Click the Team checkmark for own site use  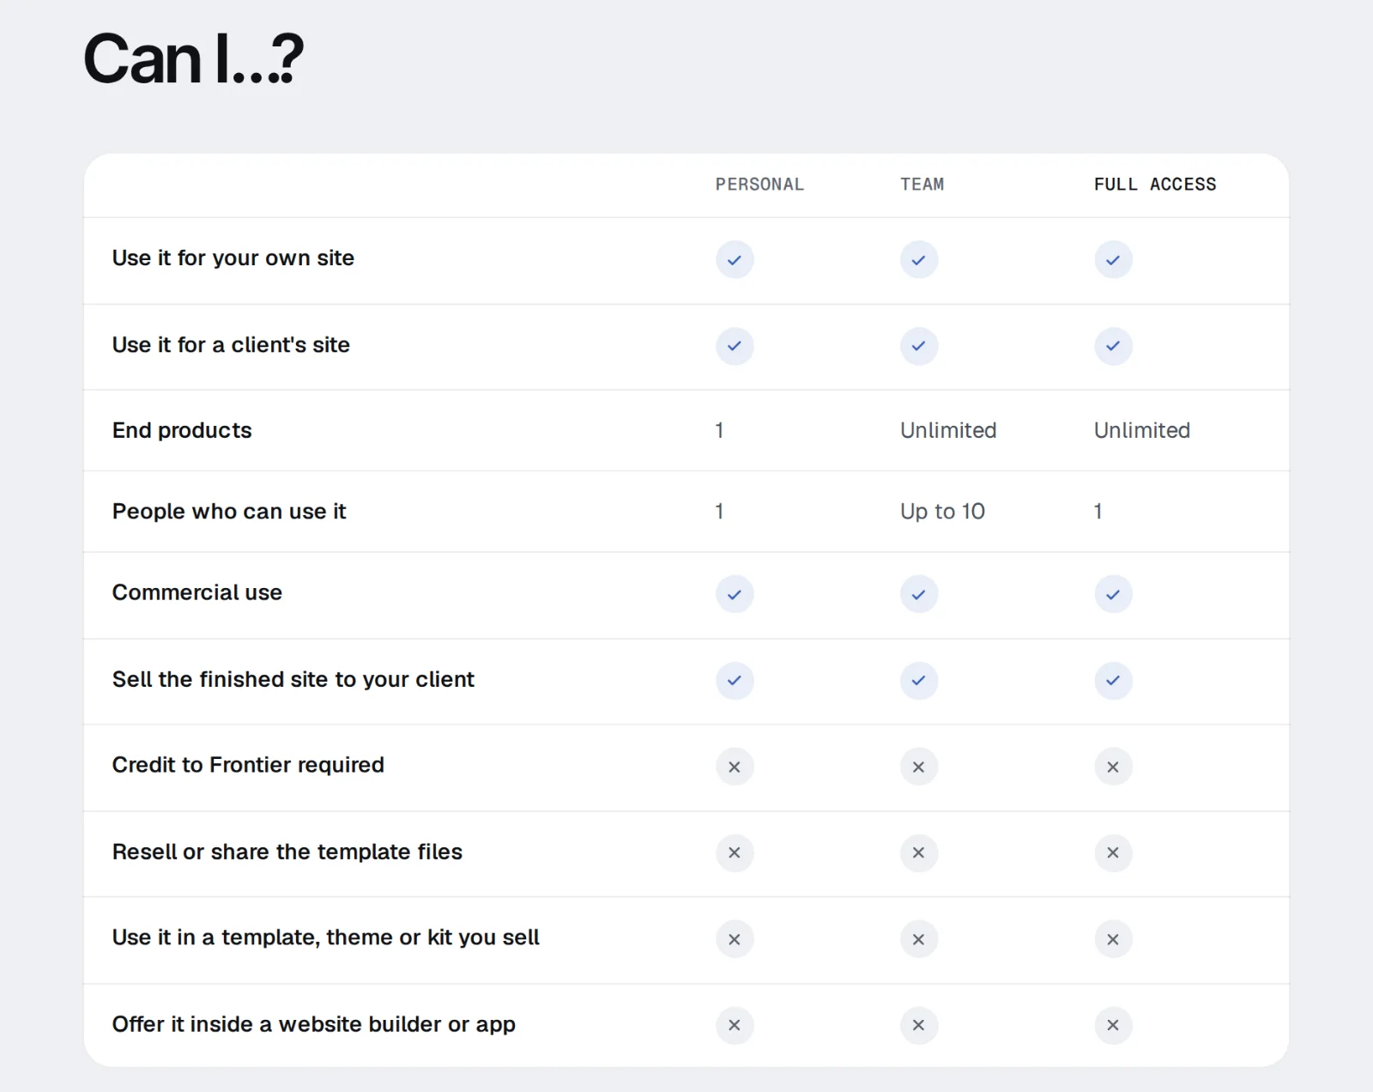tap(919, 260)
